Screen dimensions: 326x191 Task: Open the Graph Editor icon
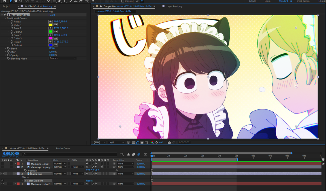click(145, 154)
